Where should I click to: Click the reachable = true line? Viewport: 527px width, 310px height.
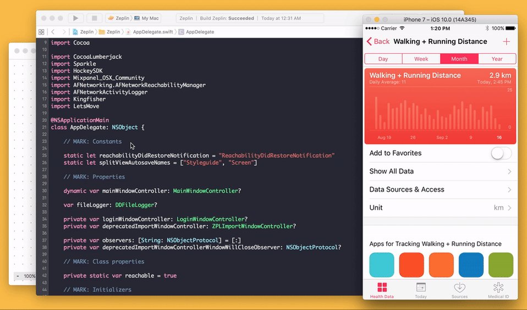pos(120,275)
